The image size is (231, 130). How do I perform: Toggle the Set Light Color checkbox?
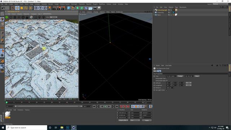[167, 90]
